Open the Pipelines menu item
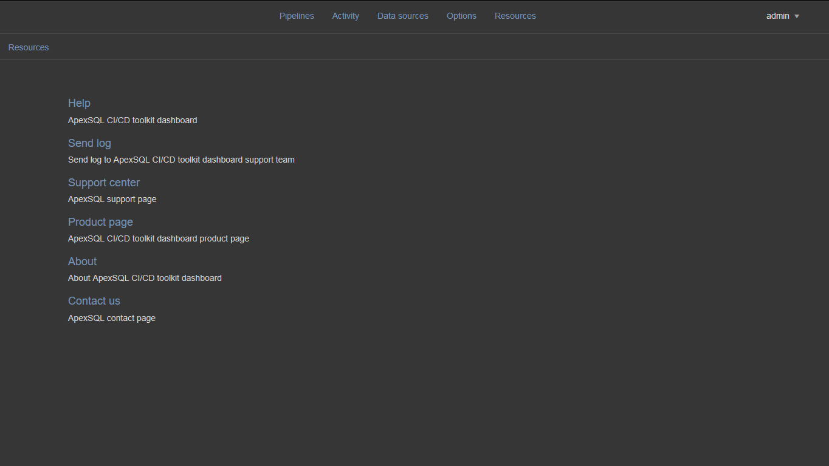The width and height of the screenshot is (829, 466). point(297,16)
